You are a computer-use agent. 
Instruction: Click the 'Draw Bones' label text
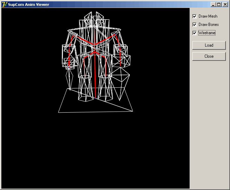pos(209,25)
